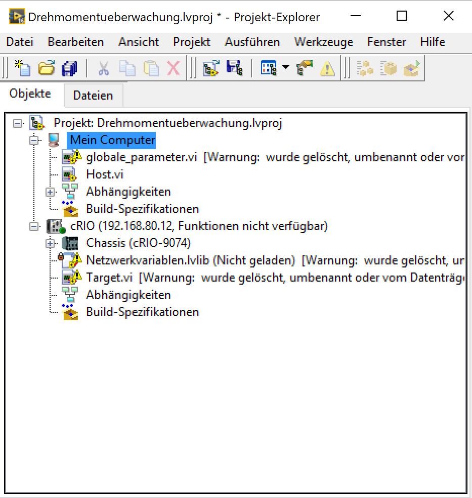Click the Build package box icon
This screenshot has height=498, width=472.
(389, 68)
